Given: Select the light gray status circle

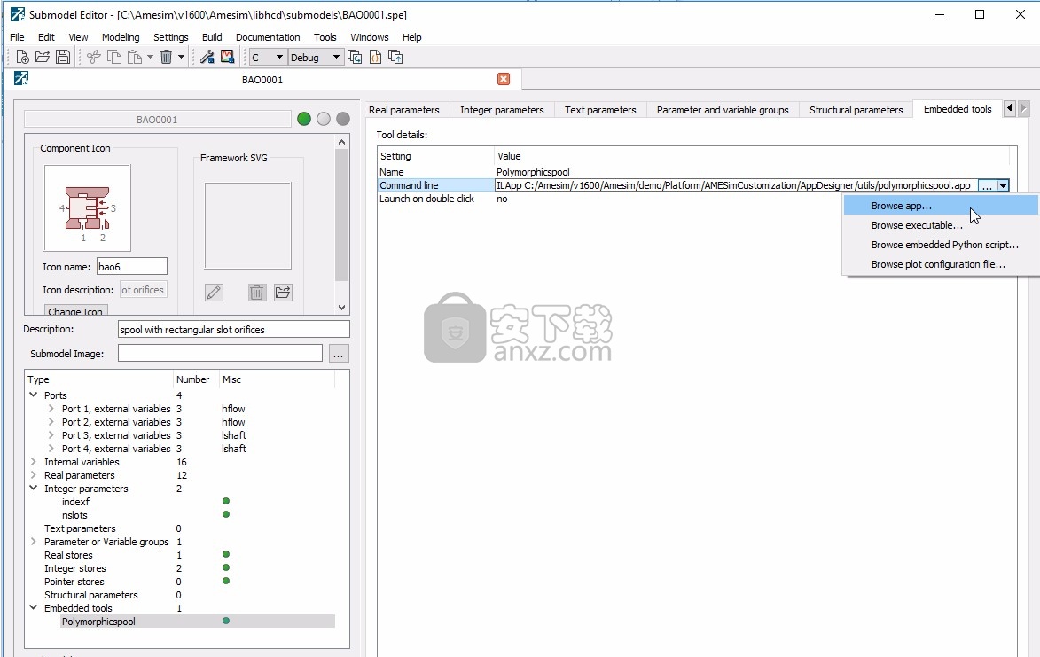Looking at the screenshot, I should 324,119.
